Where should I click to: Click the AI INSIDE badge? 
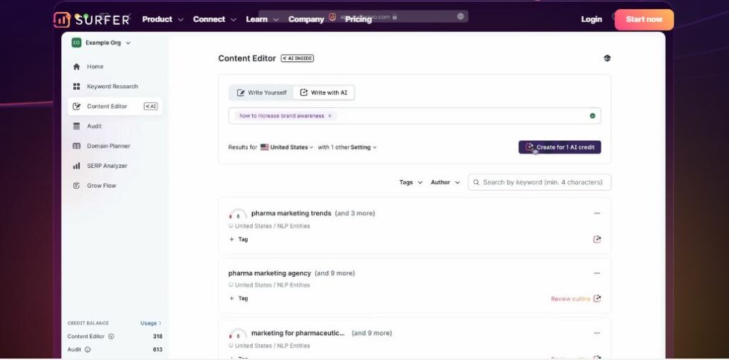coord(297,58)
